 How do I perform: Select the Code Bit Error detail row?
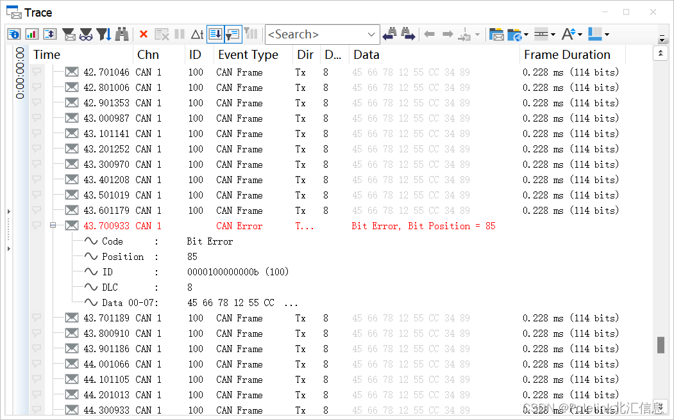(x=158, y=241)
